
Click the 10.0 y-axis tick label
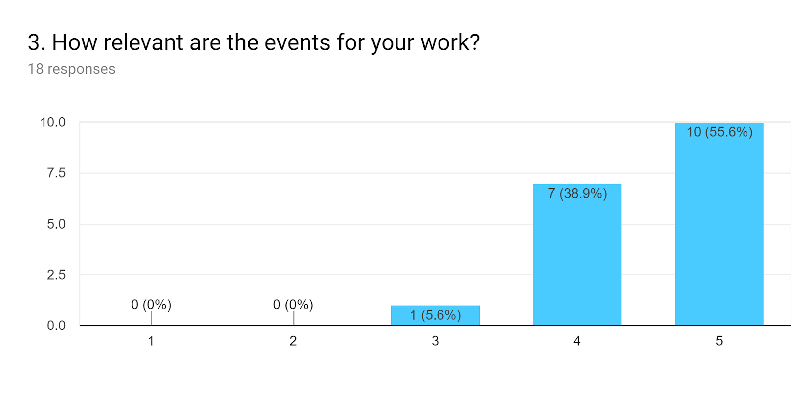pos(53,123)
